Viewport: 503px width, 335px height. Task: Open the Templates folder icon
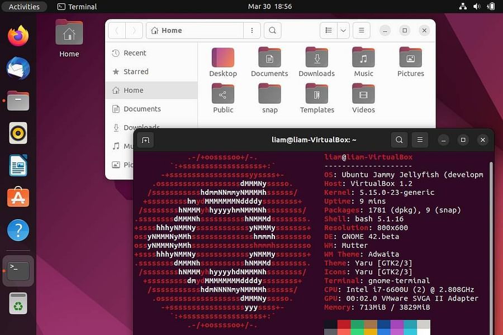(316, 94)
